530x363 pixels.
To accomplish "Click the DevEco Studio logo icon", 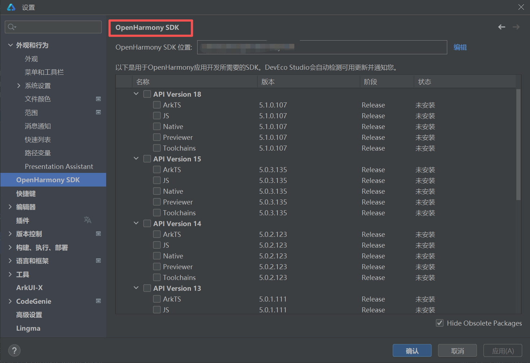I will tap(11, 7).
